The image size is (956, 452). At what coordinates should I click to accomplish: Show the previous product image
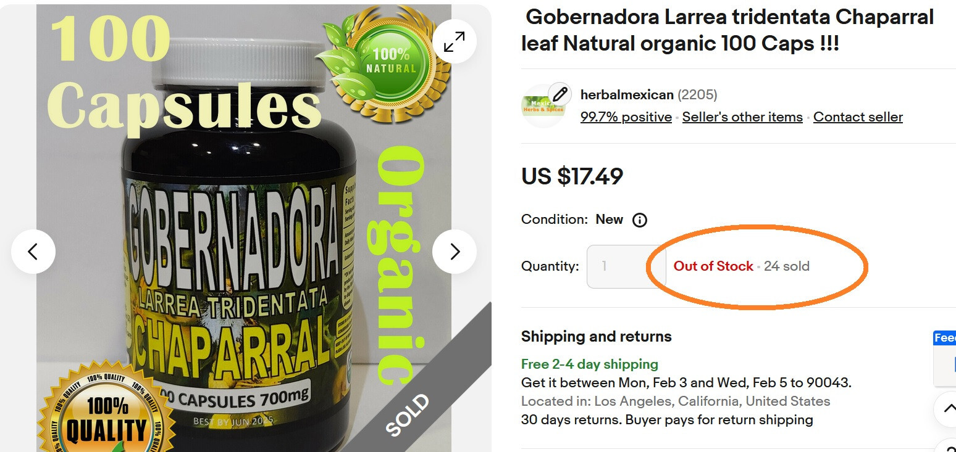tap(33, 252)
